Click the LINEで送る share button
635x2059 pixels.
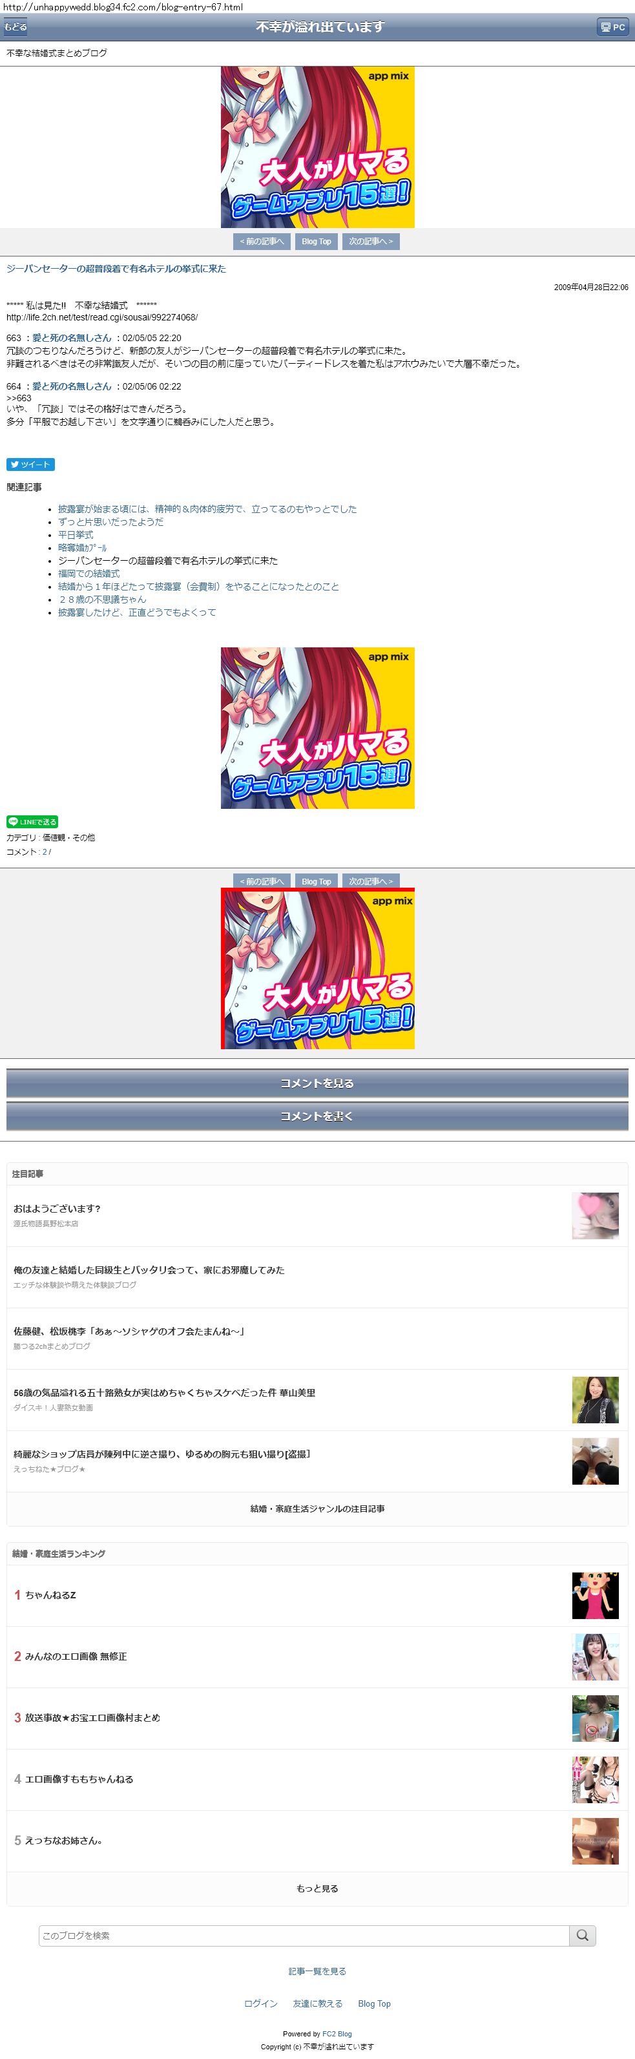32,822
